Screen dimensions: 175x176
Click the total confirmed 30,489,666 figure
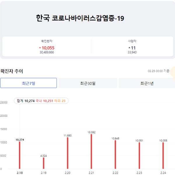click(x=47, y=52)
